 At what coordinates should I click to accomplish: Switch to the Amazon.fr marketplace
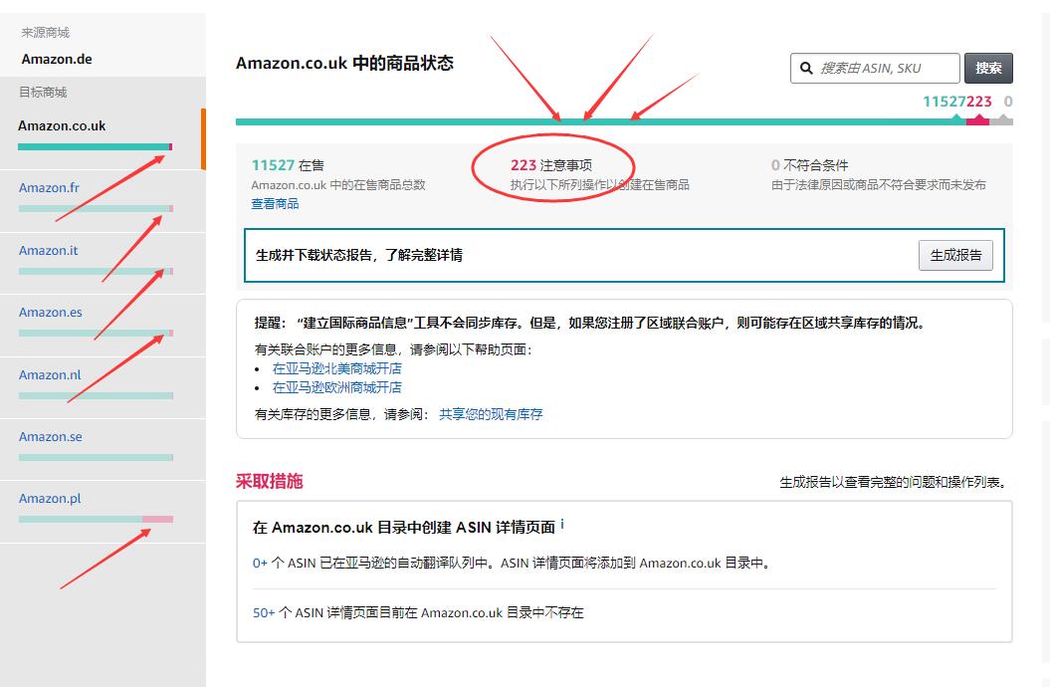click(x=49, y=187)
